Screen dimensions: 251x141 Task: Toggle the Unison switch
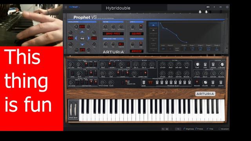[x=213, y=64]
